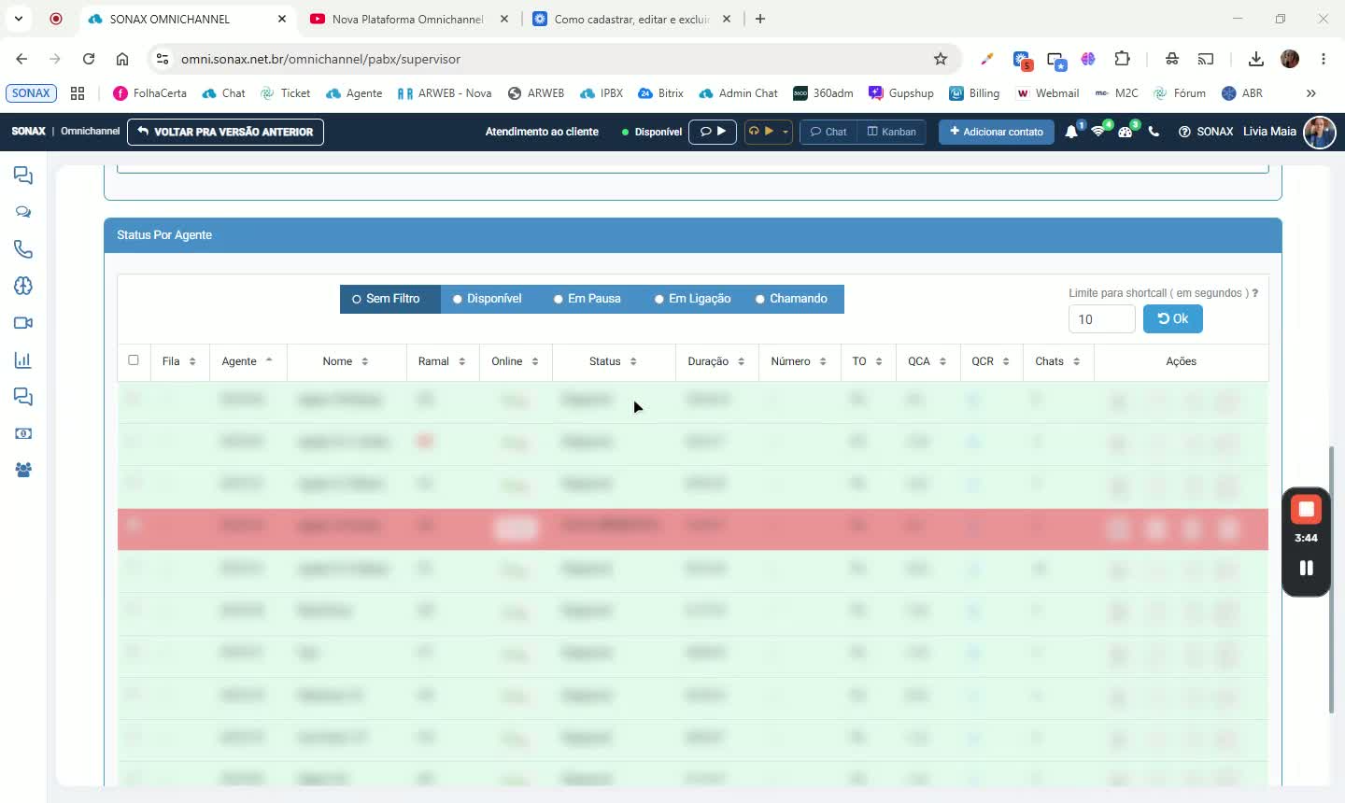Open the dashboard gauge icon in header
This screenshot has width=1345, height=803.
click(1126, 132)
